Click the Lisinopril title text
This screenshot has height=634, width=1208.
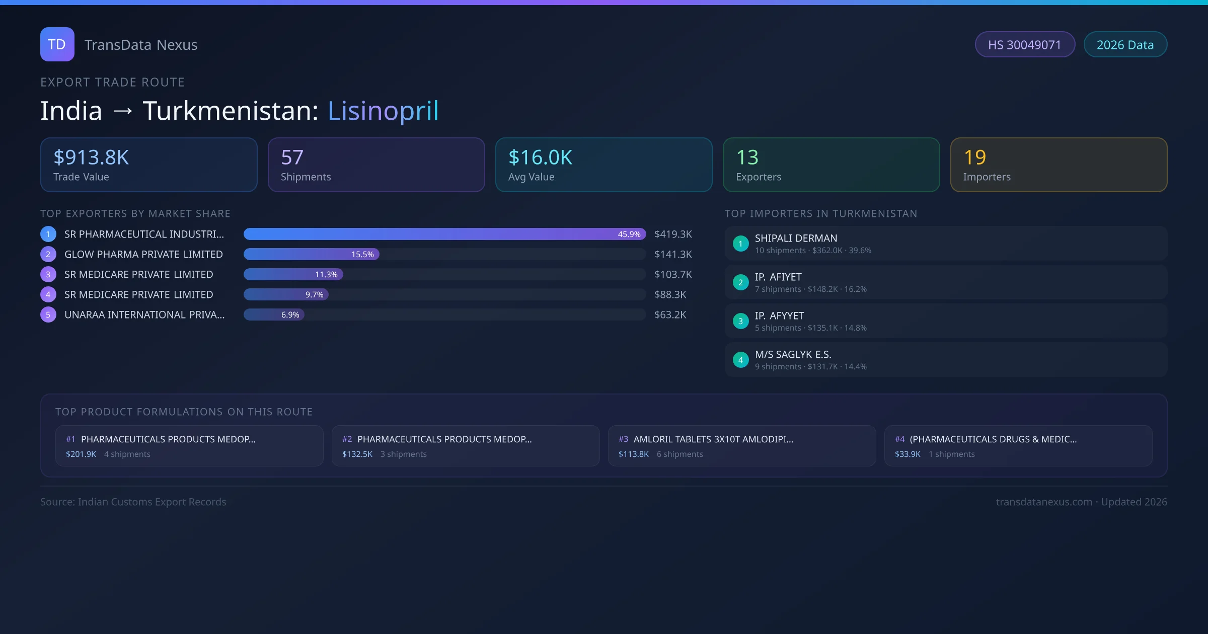tap(383, 111)
